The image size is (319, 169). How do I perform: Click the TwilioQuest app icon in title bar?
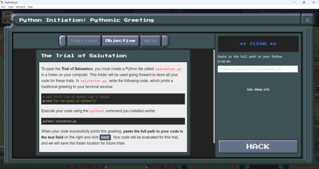pyautogui.click(x=2, y=2)
